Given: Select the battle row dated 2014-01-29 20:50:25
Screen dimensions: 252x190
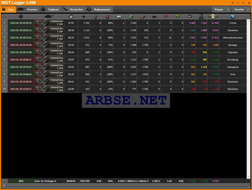Looking at the screenshot, I should (124, 23).
